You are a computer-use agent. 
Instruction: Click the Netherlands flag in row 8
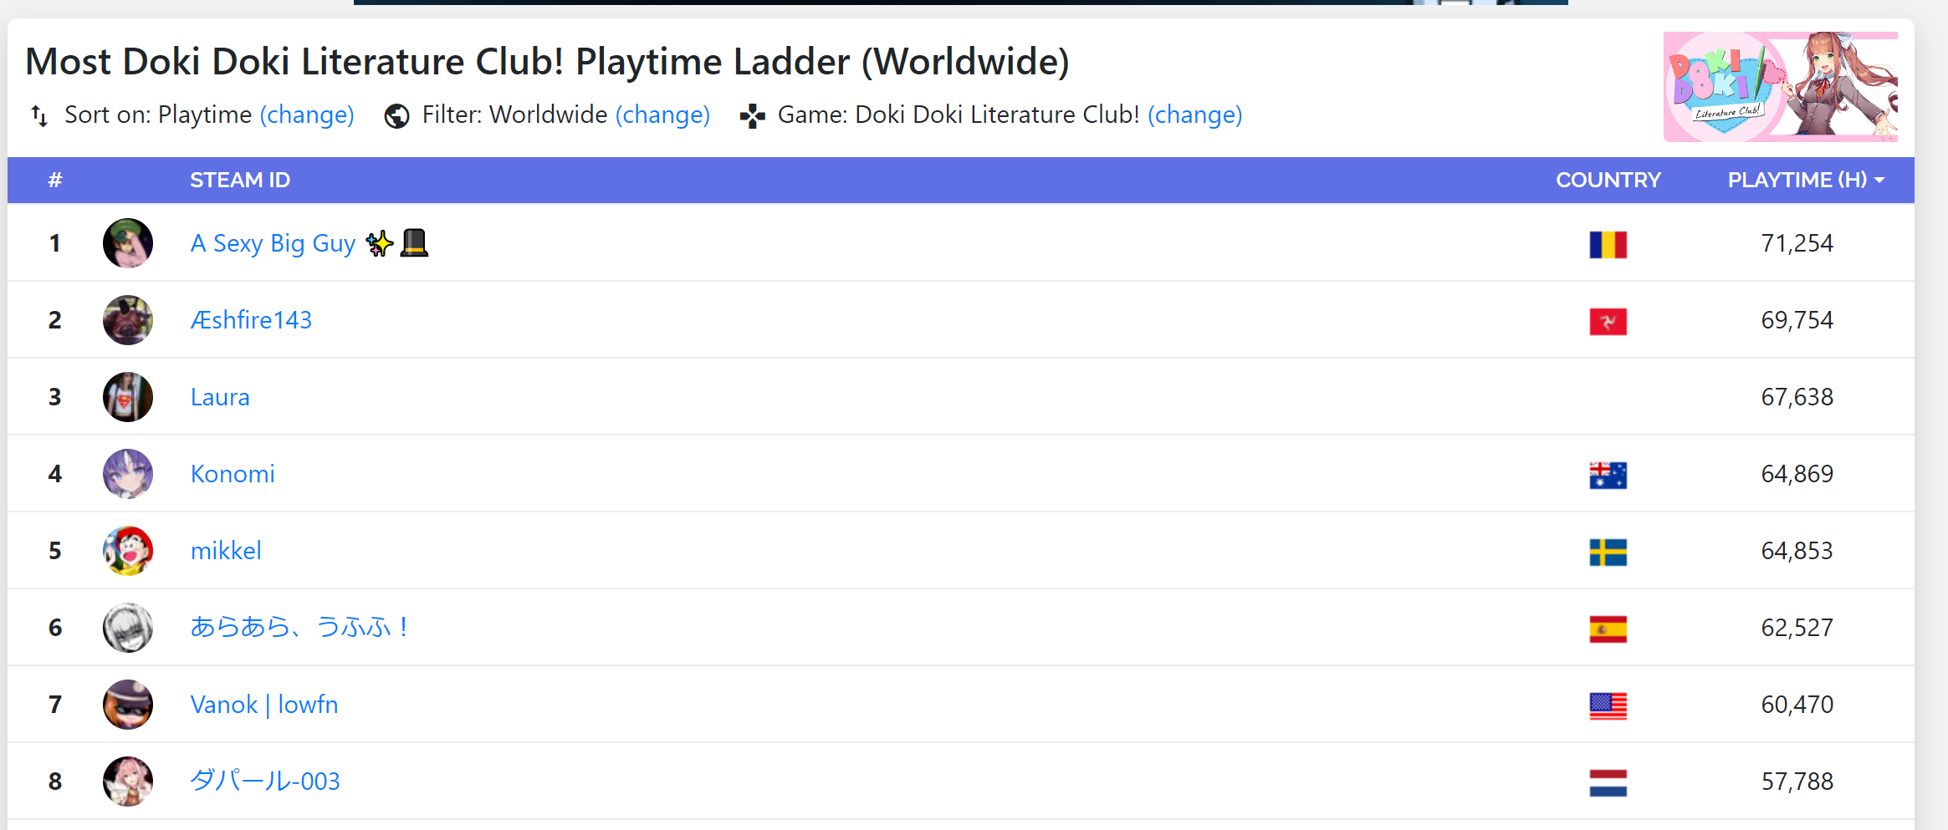(1607, 782)
